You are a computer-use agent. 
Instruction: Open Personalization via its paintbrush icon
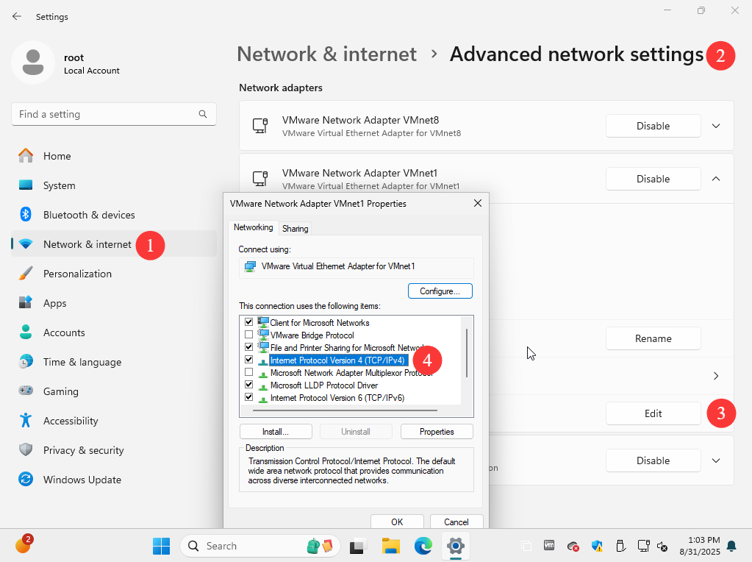point(26,274)
